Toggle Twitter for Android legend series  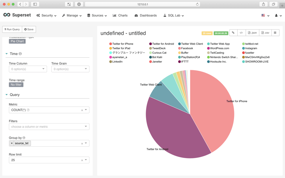162,44
